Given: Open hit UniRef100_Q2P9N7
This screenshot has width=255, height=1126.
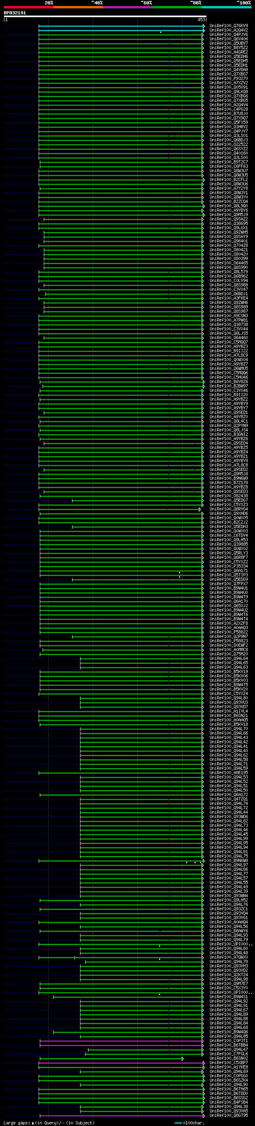Looking at the screenshot, I should tap(229, 637).
